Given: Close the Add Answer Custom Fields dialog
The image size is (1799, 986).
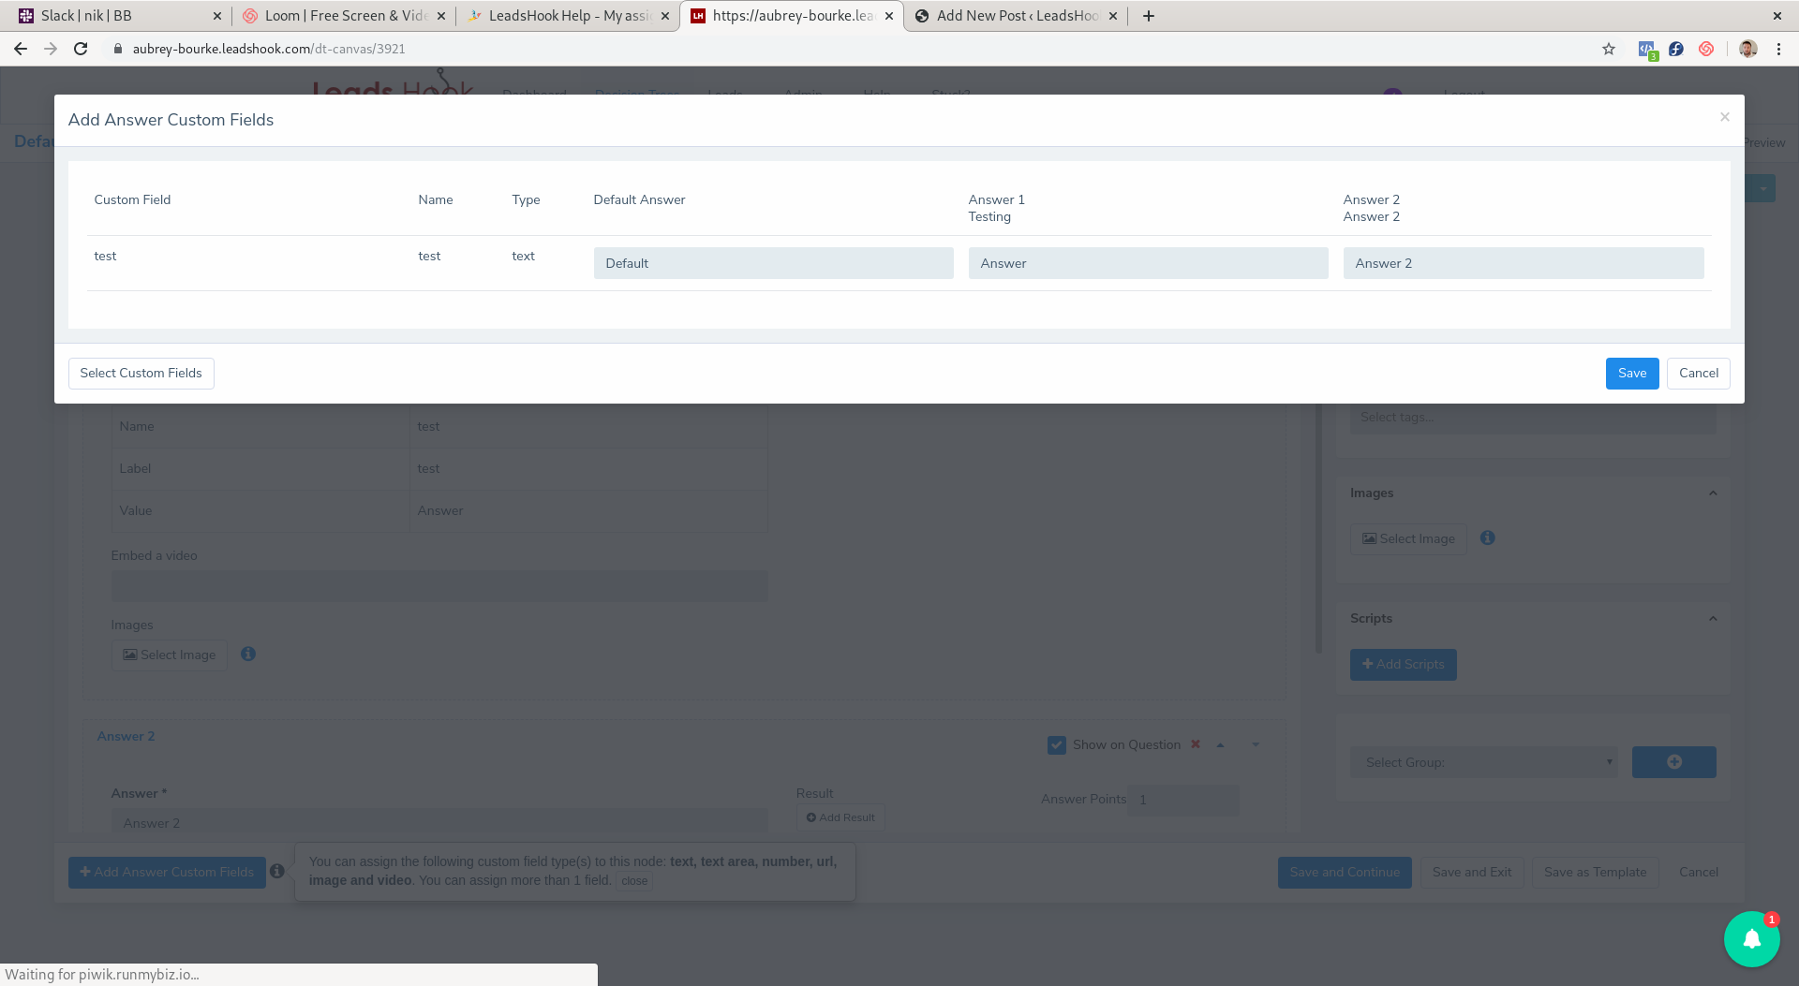Looking at the screenshot, I should click(x=1724, y=117).
